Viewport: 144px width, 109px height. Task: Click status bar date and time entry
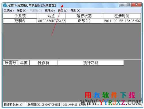point(74,104)
